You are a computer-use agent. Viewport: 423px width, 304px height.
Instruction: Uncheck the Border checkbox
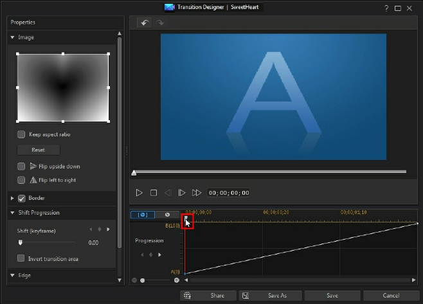(22, 198)
